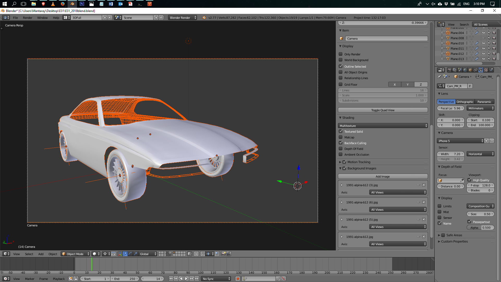The width and height of the screenshot is (501, 282).
Task: Open the Render properties tab (camera icon)
Action: coord(449,70)
